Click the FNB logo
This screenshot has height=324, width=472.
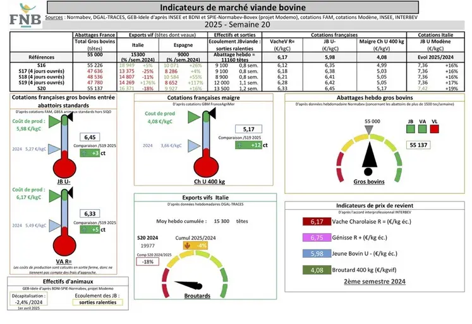point(25,16)
